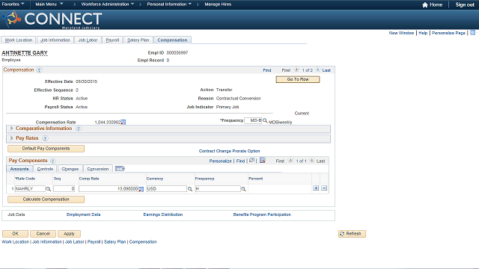
Task: Open Benefits Program Participation link
Action: [x=262, y=214]
